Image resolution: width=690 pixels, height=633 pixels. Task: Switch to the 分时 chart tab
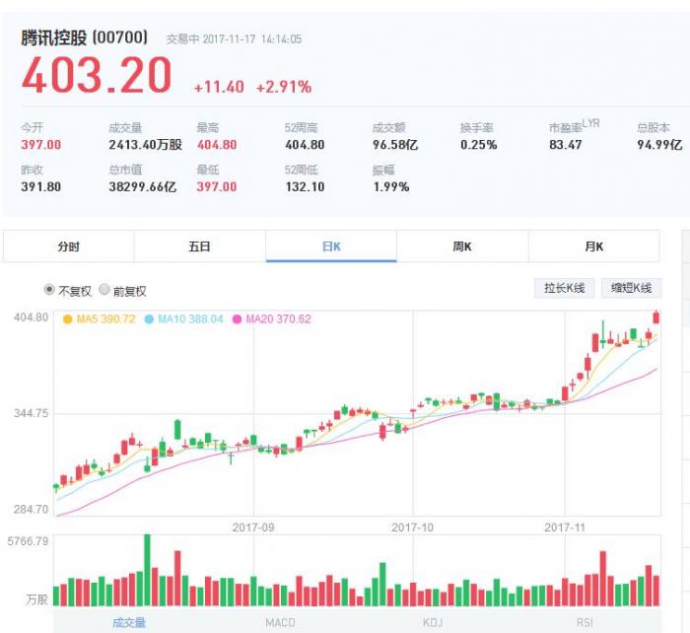click(x=68, y=246)
